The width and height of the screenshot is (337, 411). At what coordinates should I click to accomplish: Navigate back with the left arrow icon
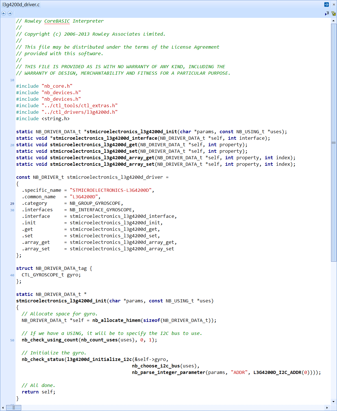[x=4, y=13]
